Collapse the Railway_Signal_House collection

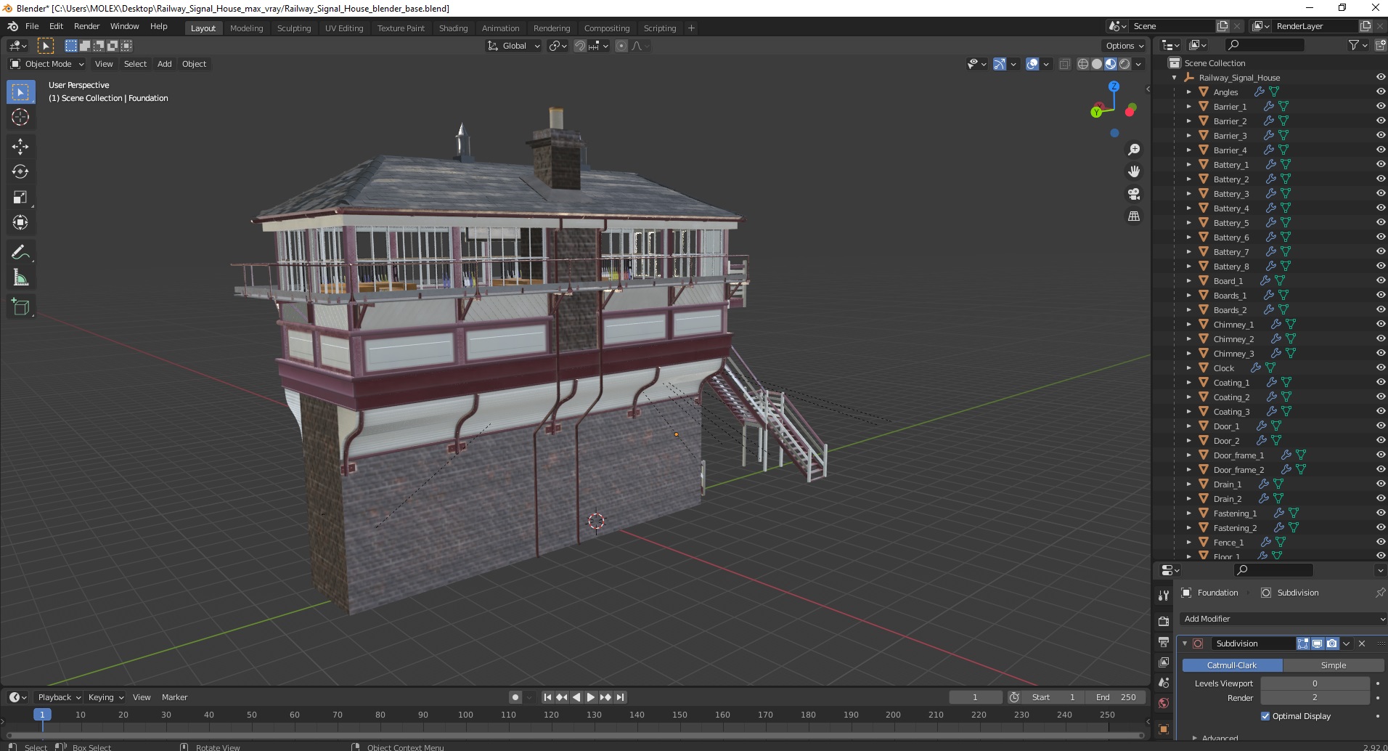coord(1174,78)
